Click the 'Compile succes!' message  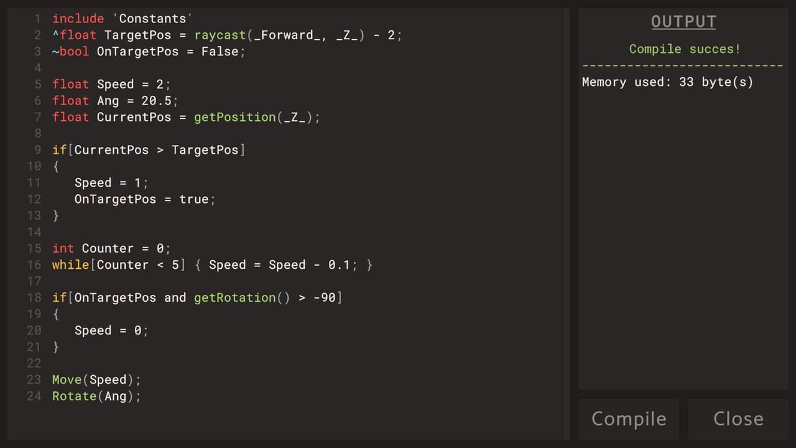click(x=685, y=49)
